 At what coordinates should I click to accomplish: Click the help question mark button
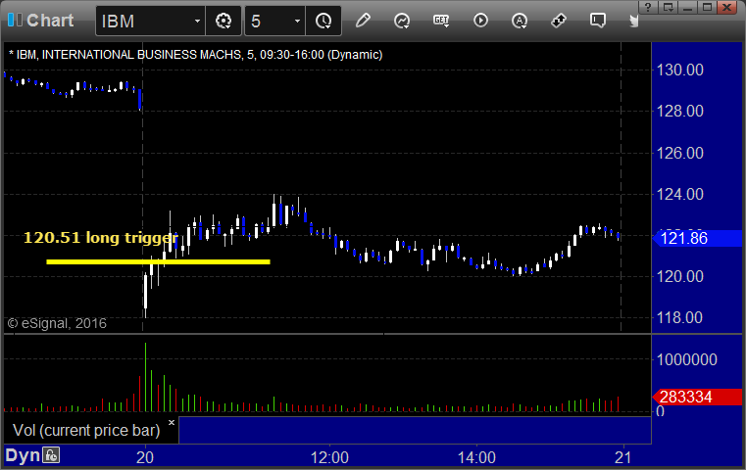(647, 7)
